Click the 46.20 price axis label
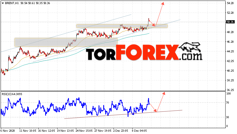The height and width of the screenshot is (134, 237). click(230, 42)
